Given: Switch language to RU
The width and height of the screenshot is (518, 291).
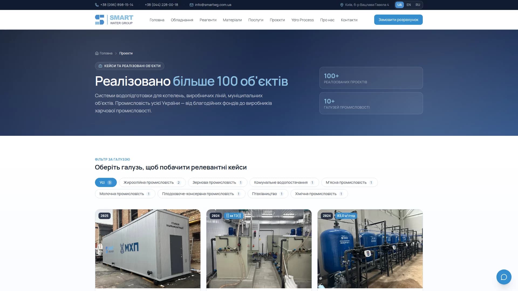Looking at the screenshot, I should (418, 5).
